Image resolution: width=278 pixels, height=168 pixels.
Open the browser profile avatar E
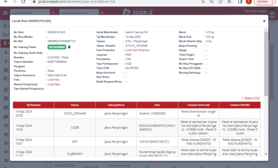pos(249,2)
